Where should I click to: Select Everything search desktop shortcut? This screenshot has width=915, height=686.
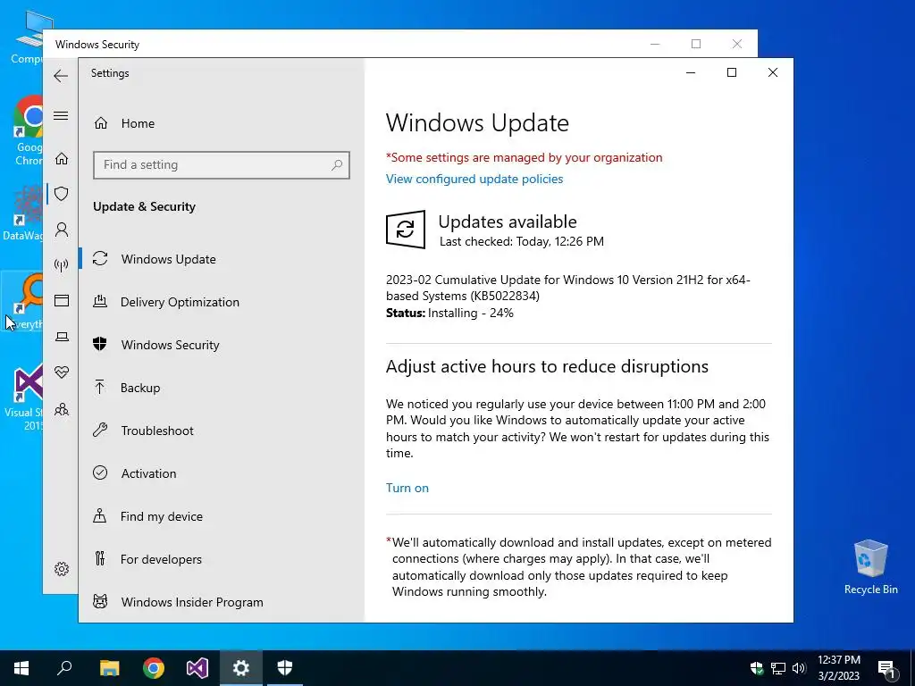(x=23, y=303)
